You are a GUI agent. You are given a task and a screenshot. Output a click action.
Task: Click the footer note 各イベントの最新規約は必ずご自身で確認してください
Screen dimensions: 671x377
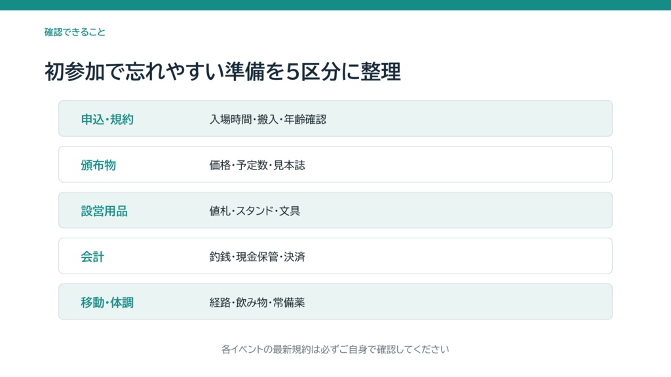[x=335, y=350]
